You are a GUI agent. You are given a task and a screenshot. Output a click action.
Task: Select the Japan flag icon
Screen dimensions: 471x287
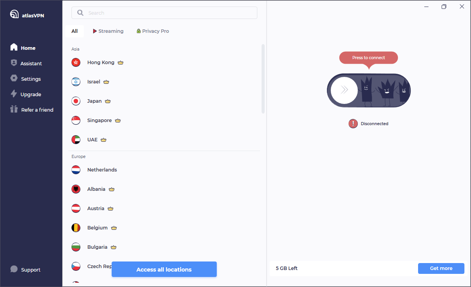pos(76,101)
